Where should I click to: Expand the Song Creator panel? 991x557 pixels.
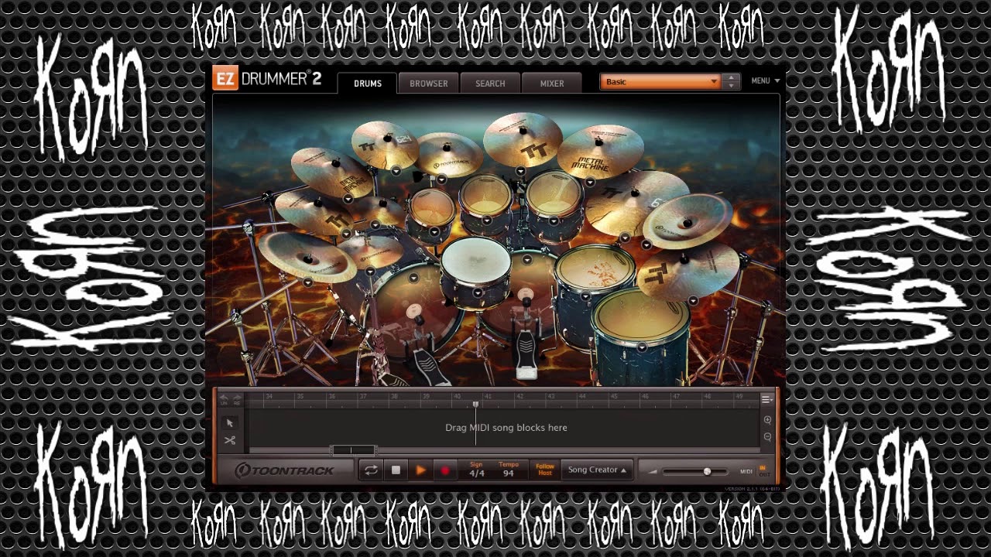(x=597, y=470)
